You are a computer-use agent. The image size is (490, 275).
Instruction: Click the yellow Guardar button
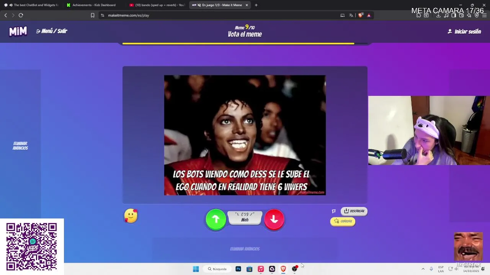[343, 221]
